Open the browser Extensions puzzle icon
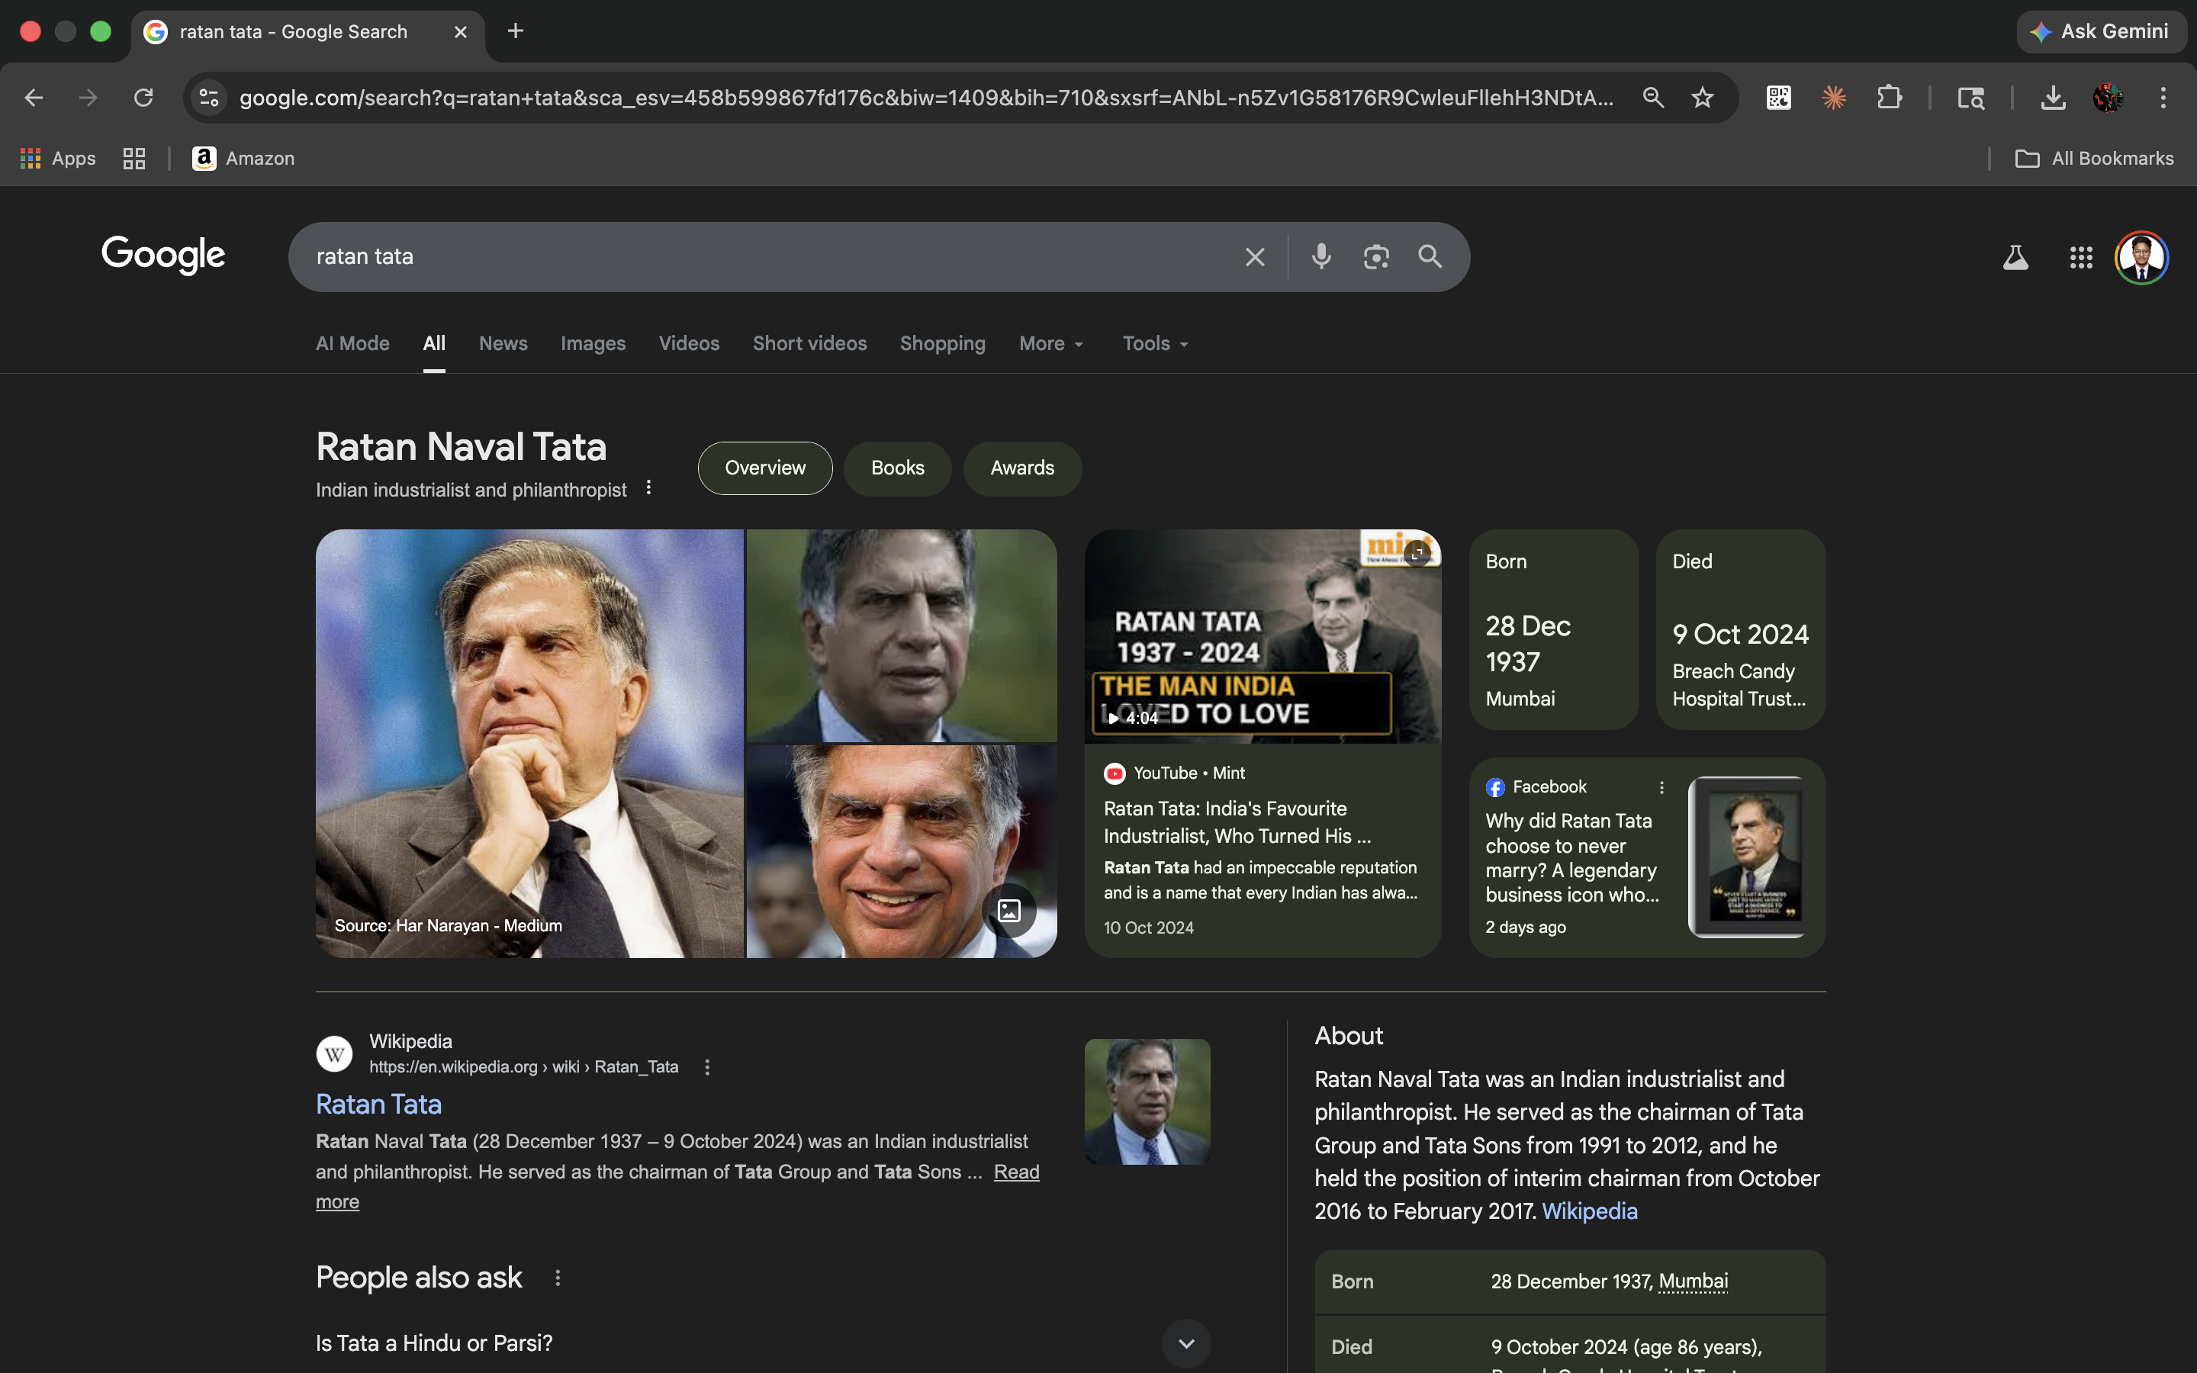 pyautogui.click(x=1890, y=97)
